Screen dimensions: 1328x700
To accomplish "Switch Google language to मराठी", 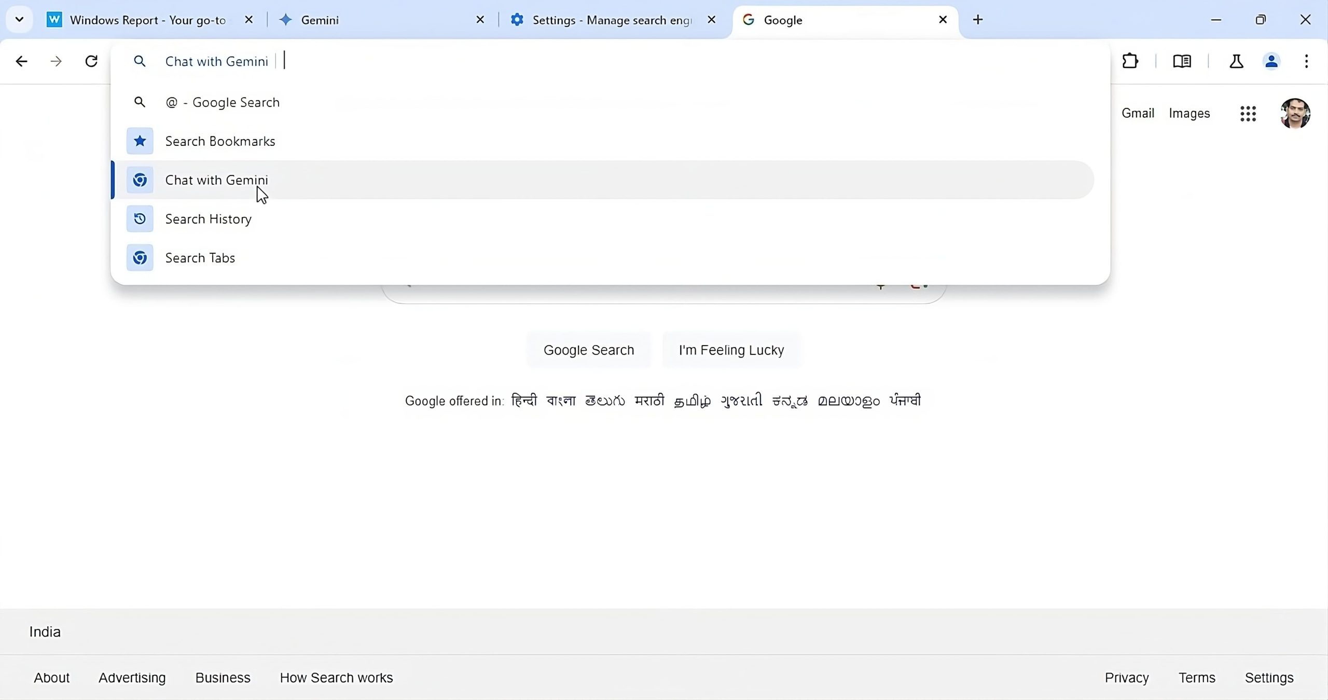I will [x=649, y=401].
